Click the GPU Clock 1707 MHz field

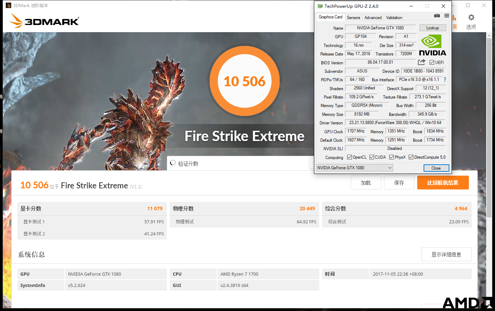[x=356, y=131]
